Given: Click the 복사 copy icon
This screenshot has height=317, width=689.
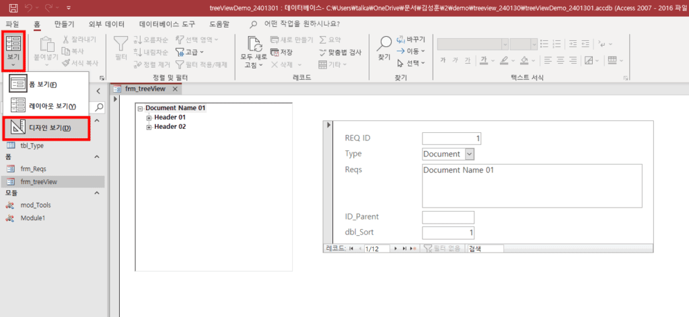Looking at the screenshot, I should (x=67, y=51).
